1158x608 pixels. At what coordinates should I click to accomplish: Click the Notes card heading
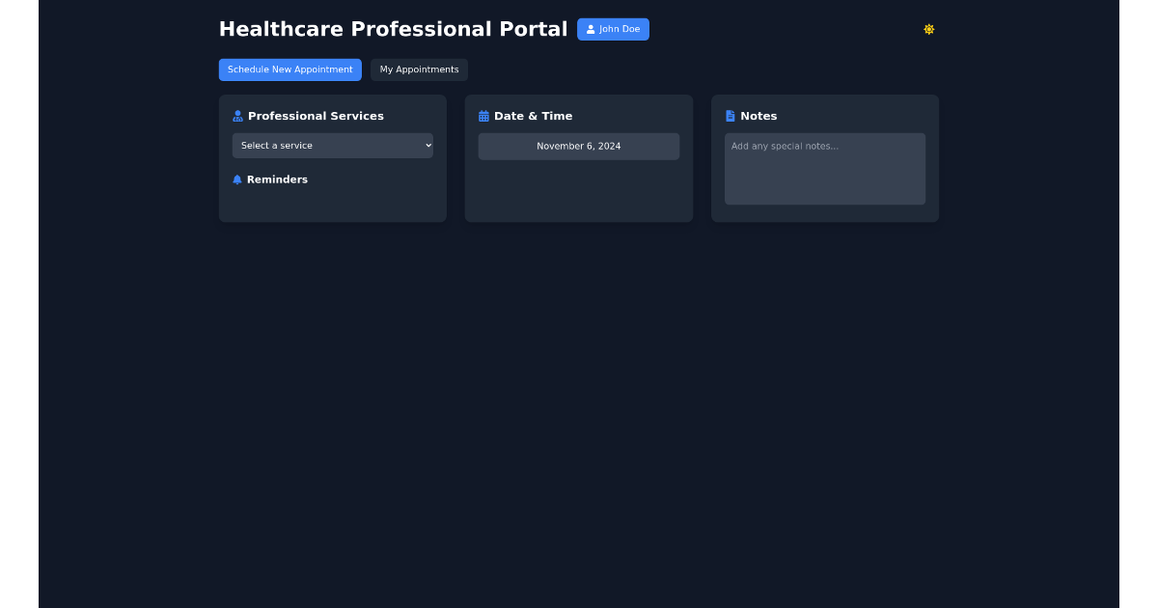click(x=758, y=116)
